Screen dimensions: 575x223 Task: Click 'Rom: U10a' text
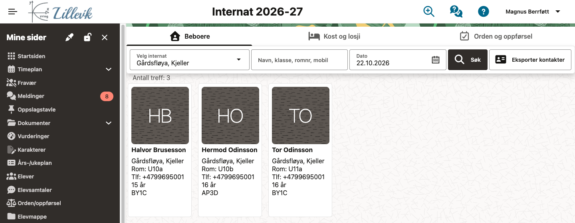coord(147,169)
